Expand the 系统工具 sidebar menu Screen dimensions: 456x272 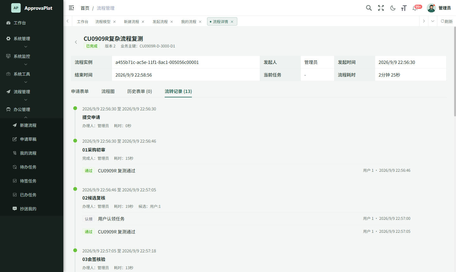click(32, 74)
